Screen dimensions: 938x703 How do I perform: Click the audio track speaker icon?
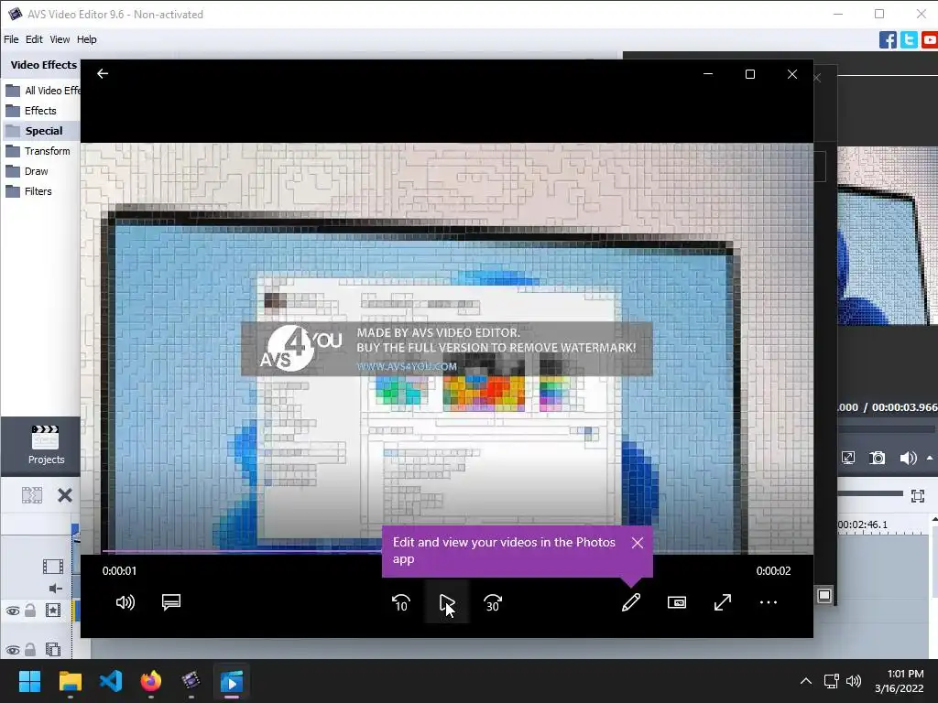pos(56,589)
